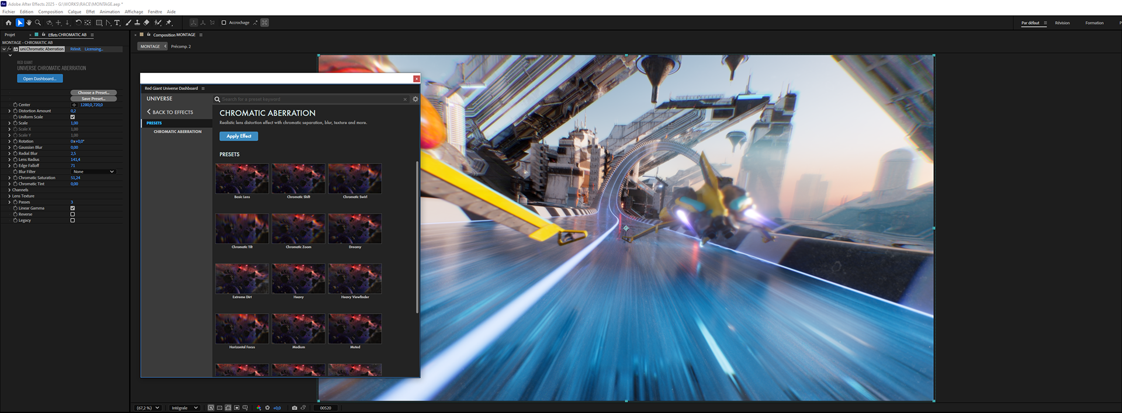The width and height of the screenshot is (1122, 413).
Task: Select the Brush tool
Action: (128, 23)
